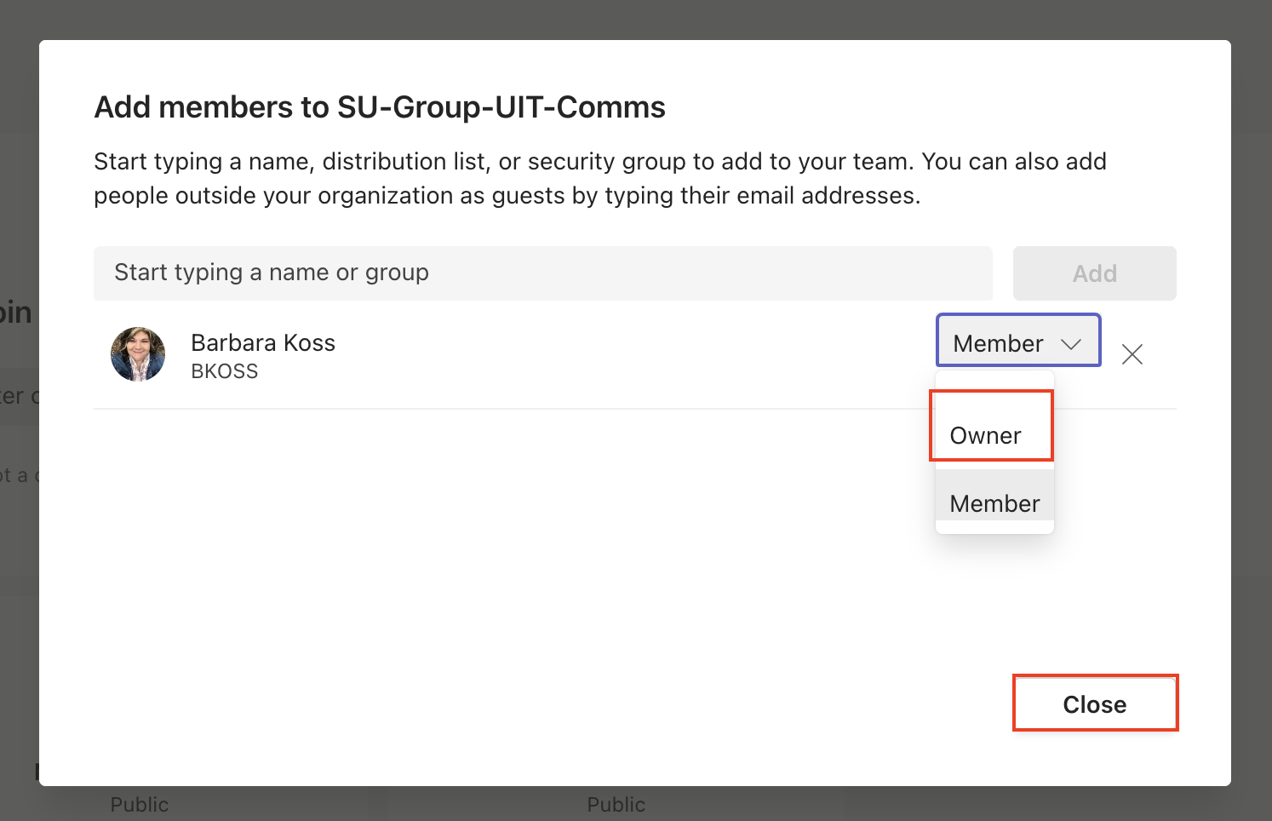Focus the 'Start typing a name or group' field
The image size is (1272, 821).
pyautogui.click(x=542, y=273)
